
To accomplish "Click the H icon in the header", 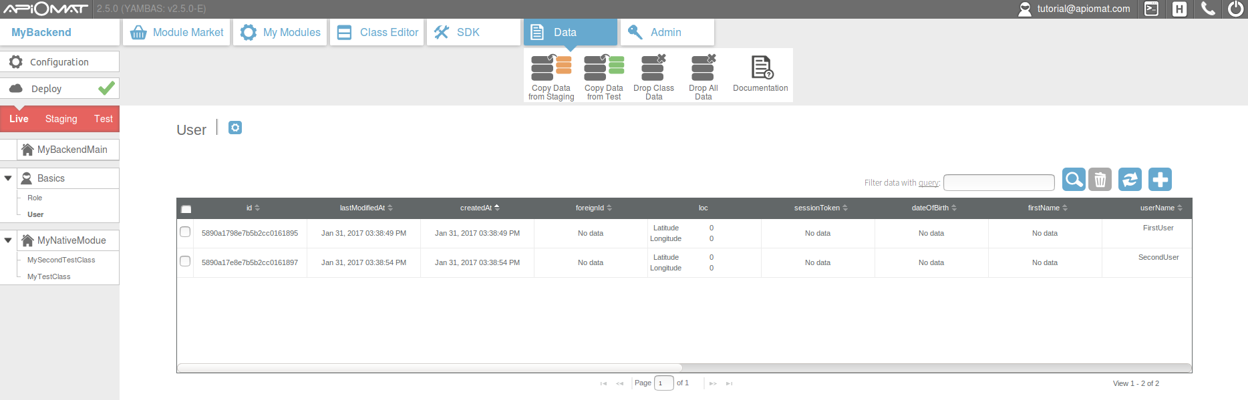I will coord(1180,9).
